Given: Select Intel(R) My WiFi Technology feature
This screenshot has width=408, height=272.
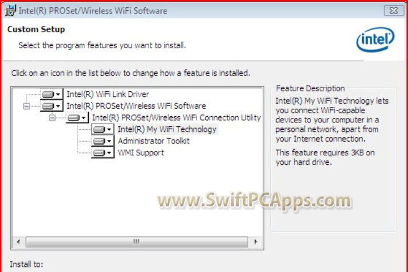Looking at the screenshot, I should coord(167,129).
